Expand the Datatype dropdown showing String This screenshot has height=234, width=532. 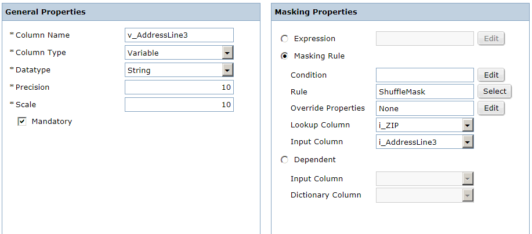(x=227, y=70)
